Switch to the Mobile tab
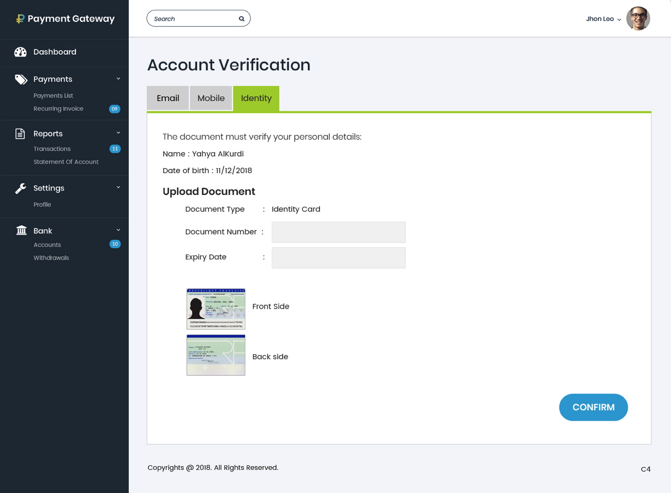Screen dimensions: 671x493 tap(211, 98)
